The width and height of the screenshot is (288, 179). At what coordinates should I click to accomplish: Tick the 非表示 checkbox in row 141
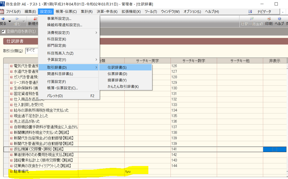coord(275,149)
